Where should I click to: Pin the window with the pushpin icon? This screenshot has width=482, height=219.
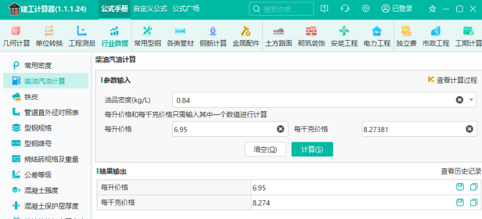[x=432, y=9]
